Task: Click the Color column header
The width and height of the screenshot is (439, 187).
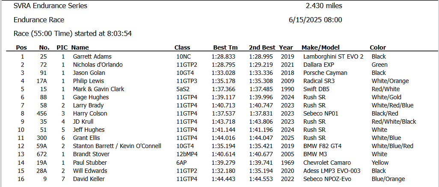Action: point(378,47)
